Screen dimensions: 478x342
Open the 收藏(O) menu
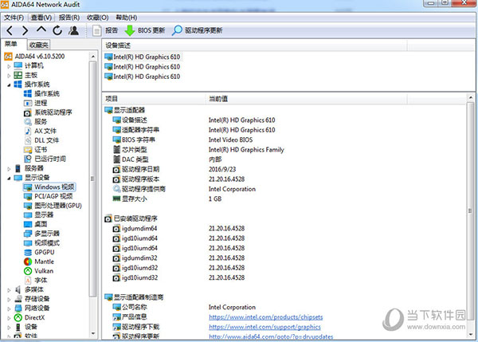97,18
